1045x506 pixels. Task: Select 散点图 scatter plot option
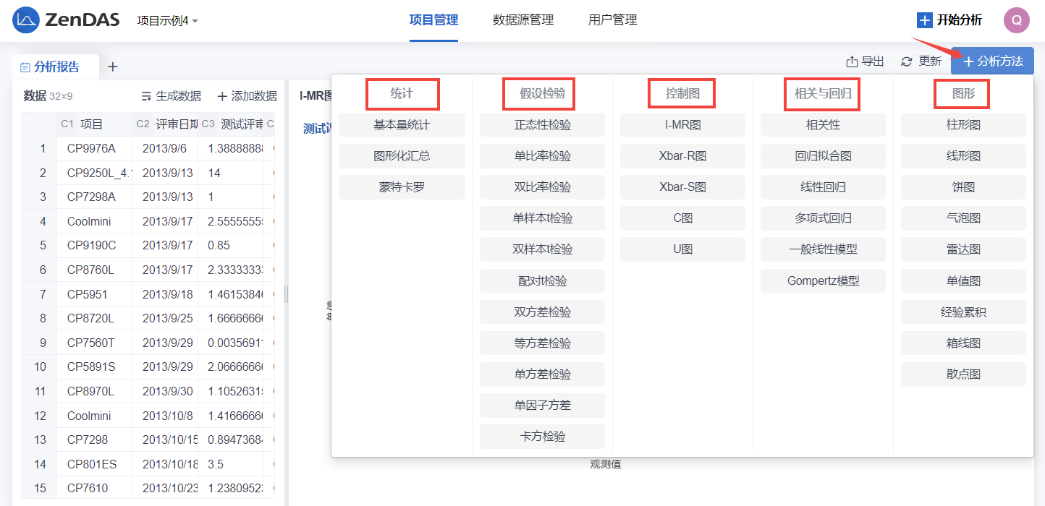coord(963,374)
